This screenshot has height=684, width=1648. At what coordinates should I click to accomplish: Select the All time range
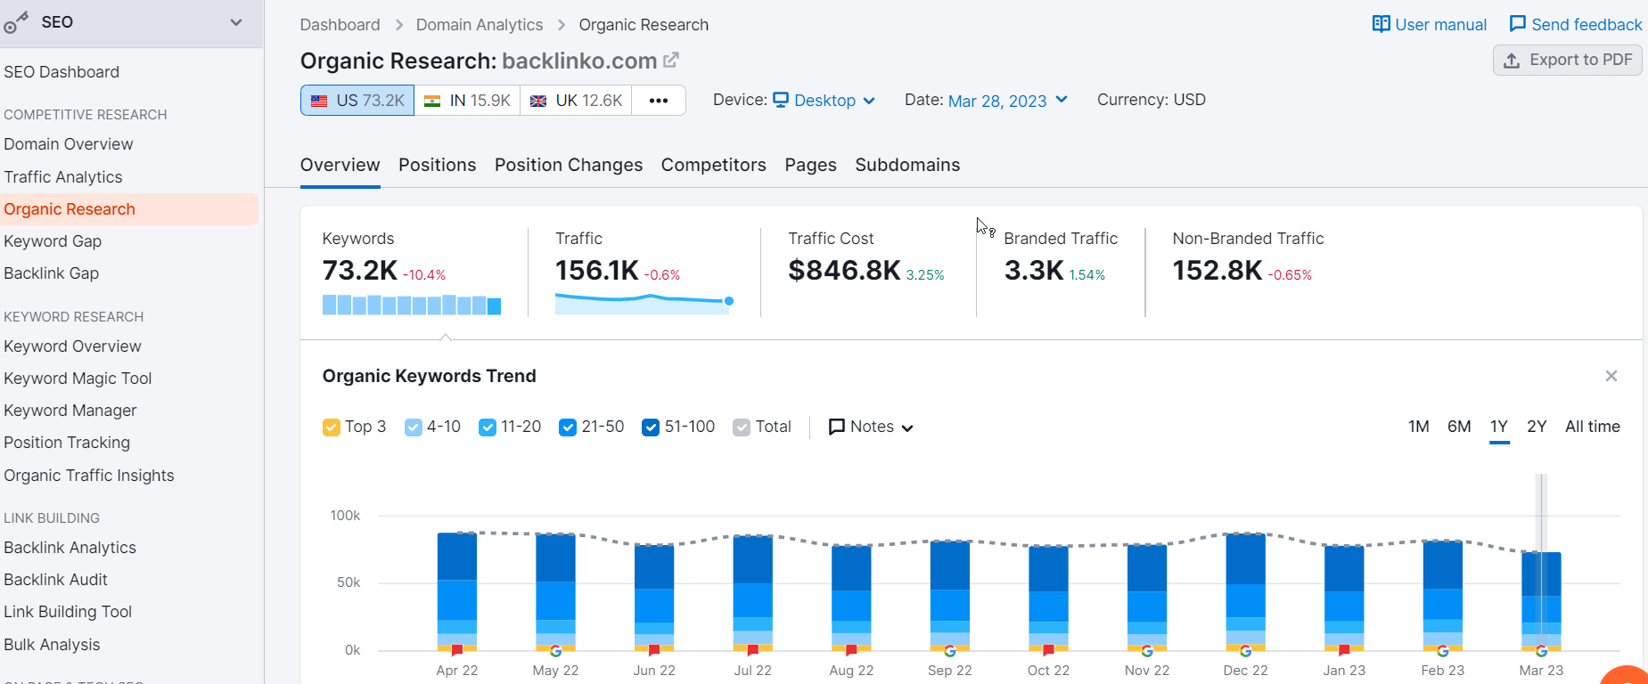1593,427
